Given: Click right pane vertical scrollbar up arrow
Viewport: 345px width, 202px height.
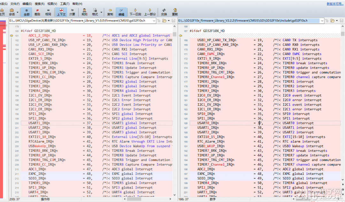Looking at the screenshot, I should (342, 27).
